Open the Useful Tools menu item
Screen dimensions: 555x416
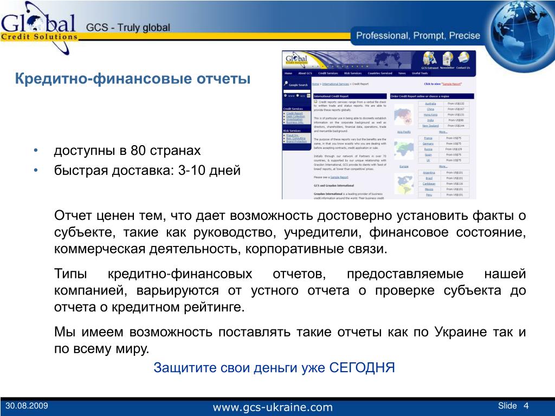point(420,73)
